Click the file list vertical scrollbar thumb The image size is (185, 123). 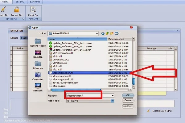click(134, 81)
